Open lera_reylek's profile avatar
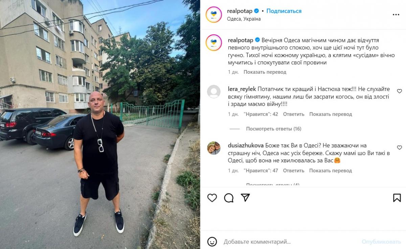 pyautogui.click(x=214, y=92)
